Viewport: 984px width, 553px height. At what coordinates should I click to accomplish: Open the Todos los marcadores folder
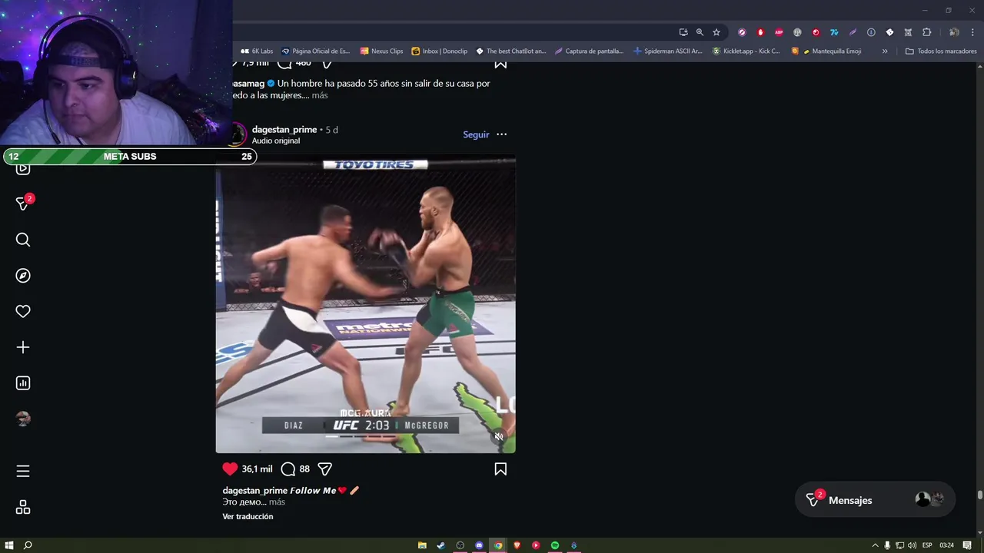(x=941, y=51)
